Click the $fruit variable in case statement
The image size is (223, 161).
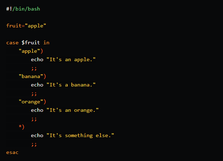pos(31,43)
